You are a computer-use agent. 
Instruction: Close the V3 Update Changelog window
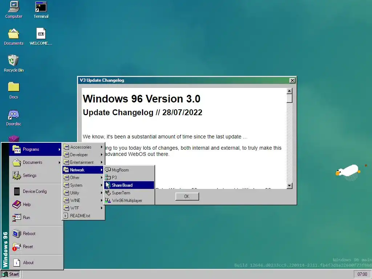tap(292, 80)
